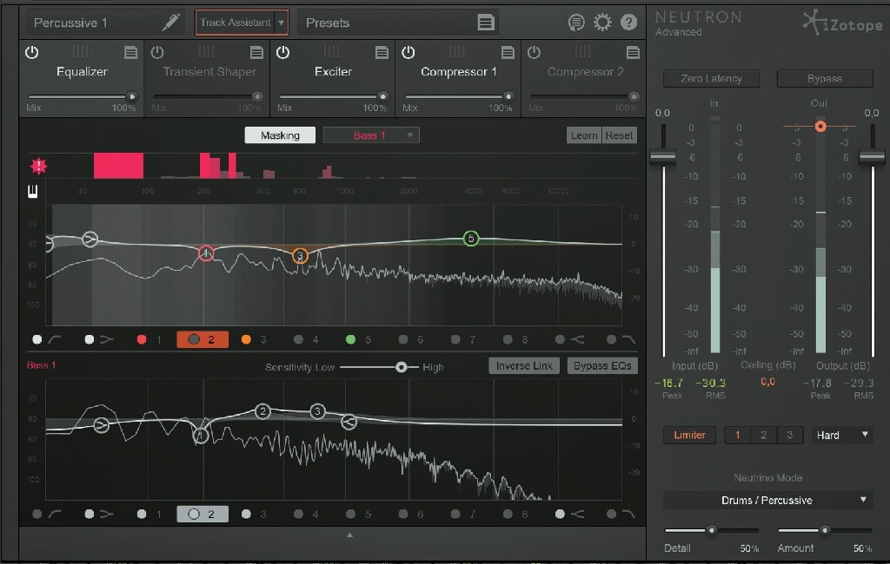Switch to the Compressor 2 module
Screen dimensions: 890x564
585,72
